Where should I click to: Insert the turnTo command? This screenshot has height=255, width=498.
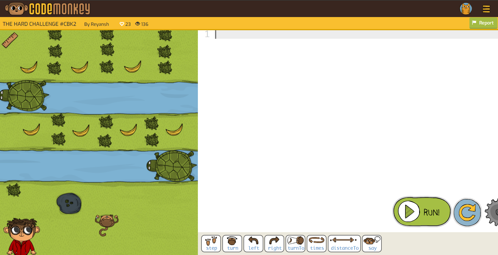click(295, 243)
